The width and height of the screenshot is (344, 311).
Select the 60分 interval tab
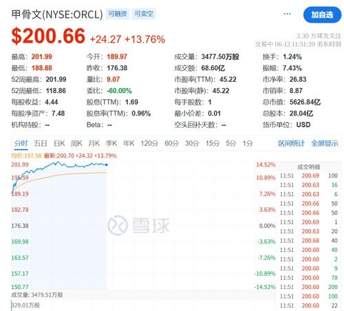pyautogui.click(x=171, y=143)
